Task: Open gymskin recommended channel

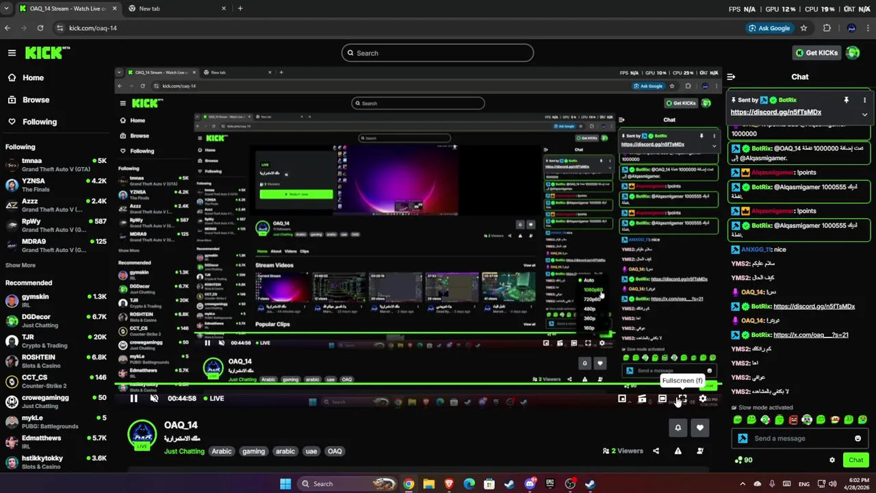Action: tap(56, 301)
